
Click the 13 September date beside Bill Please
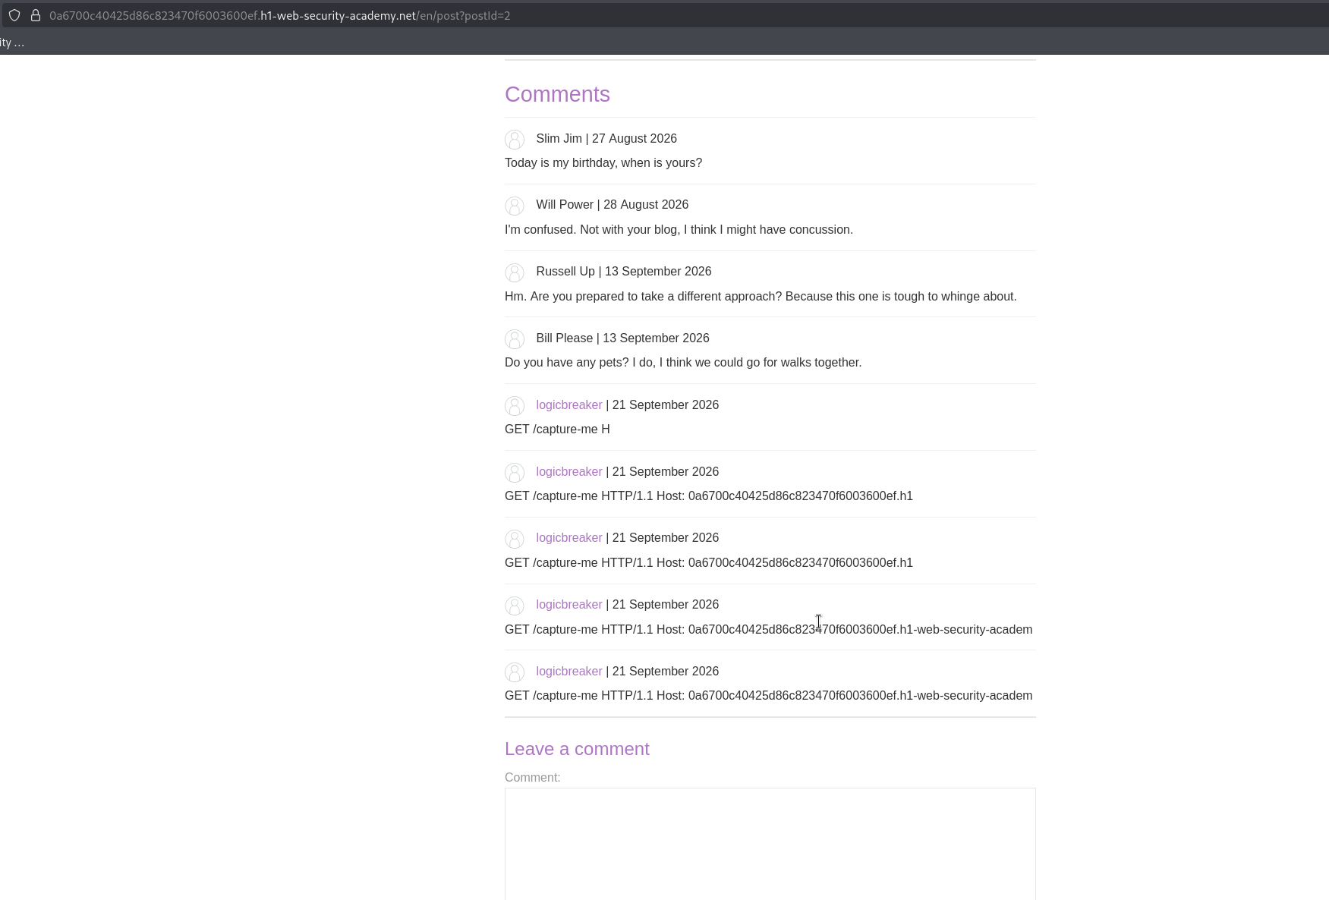tap(656, 338)
